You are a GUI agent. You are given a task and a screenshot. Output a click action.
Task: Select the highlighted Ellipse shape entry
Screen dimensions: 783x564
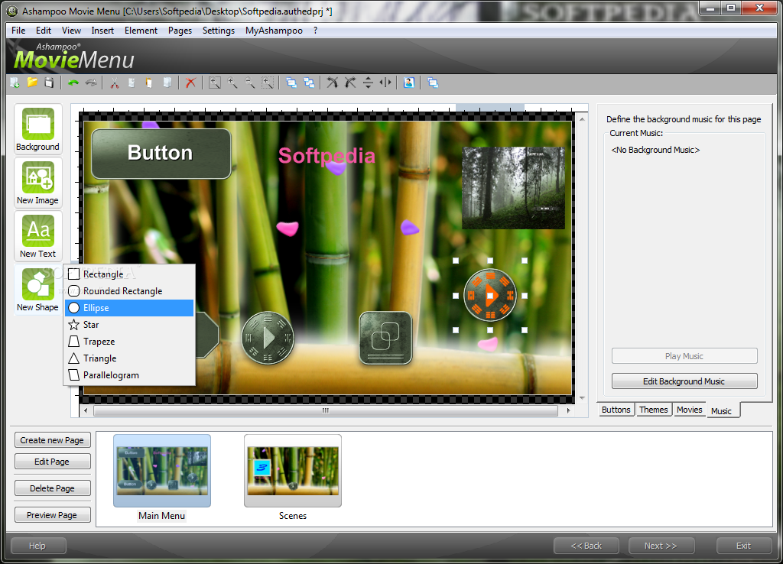pyautogui.click(x=129, y=308)
